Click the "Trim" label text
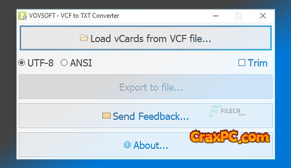Screen dimensions: 291x168 (257, 63)
